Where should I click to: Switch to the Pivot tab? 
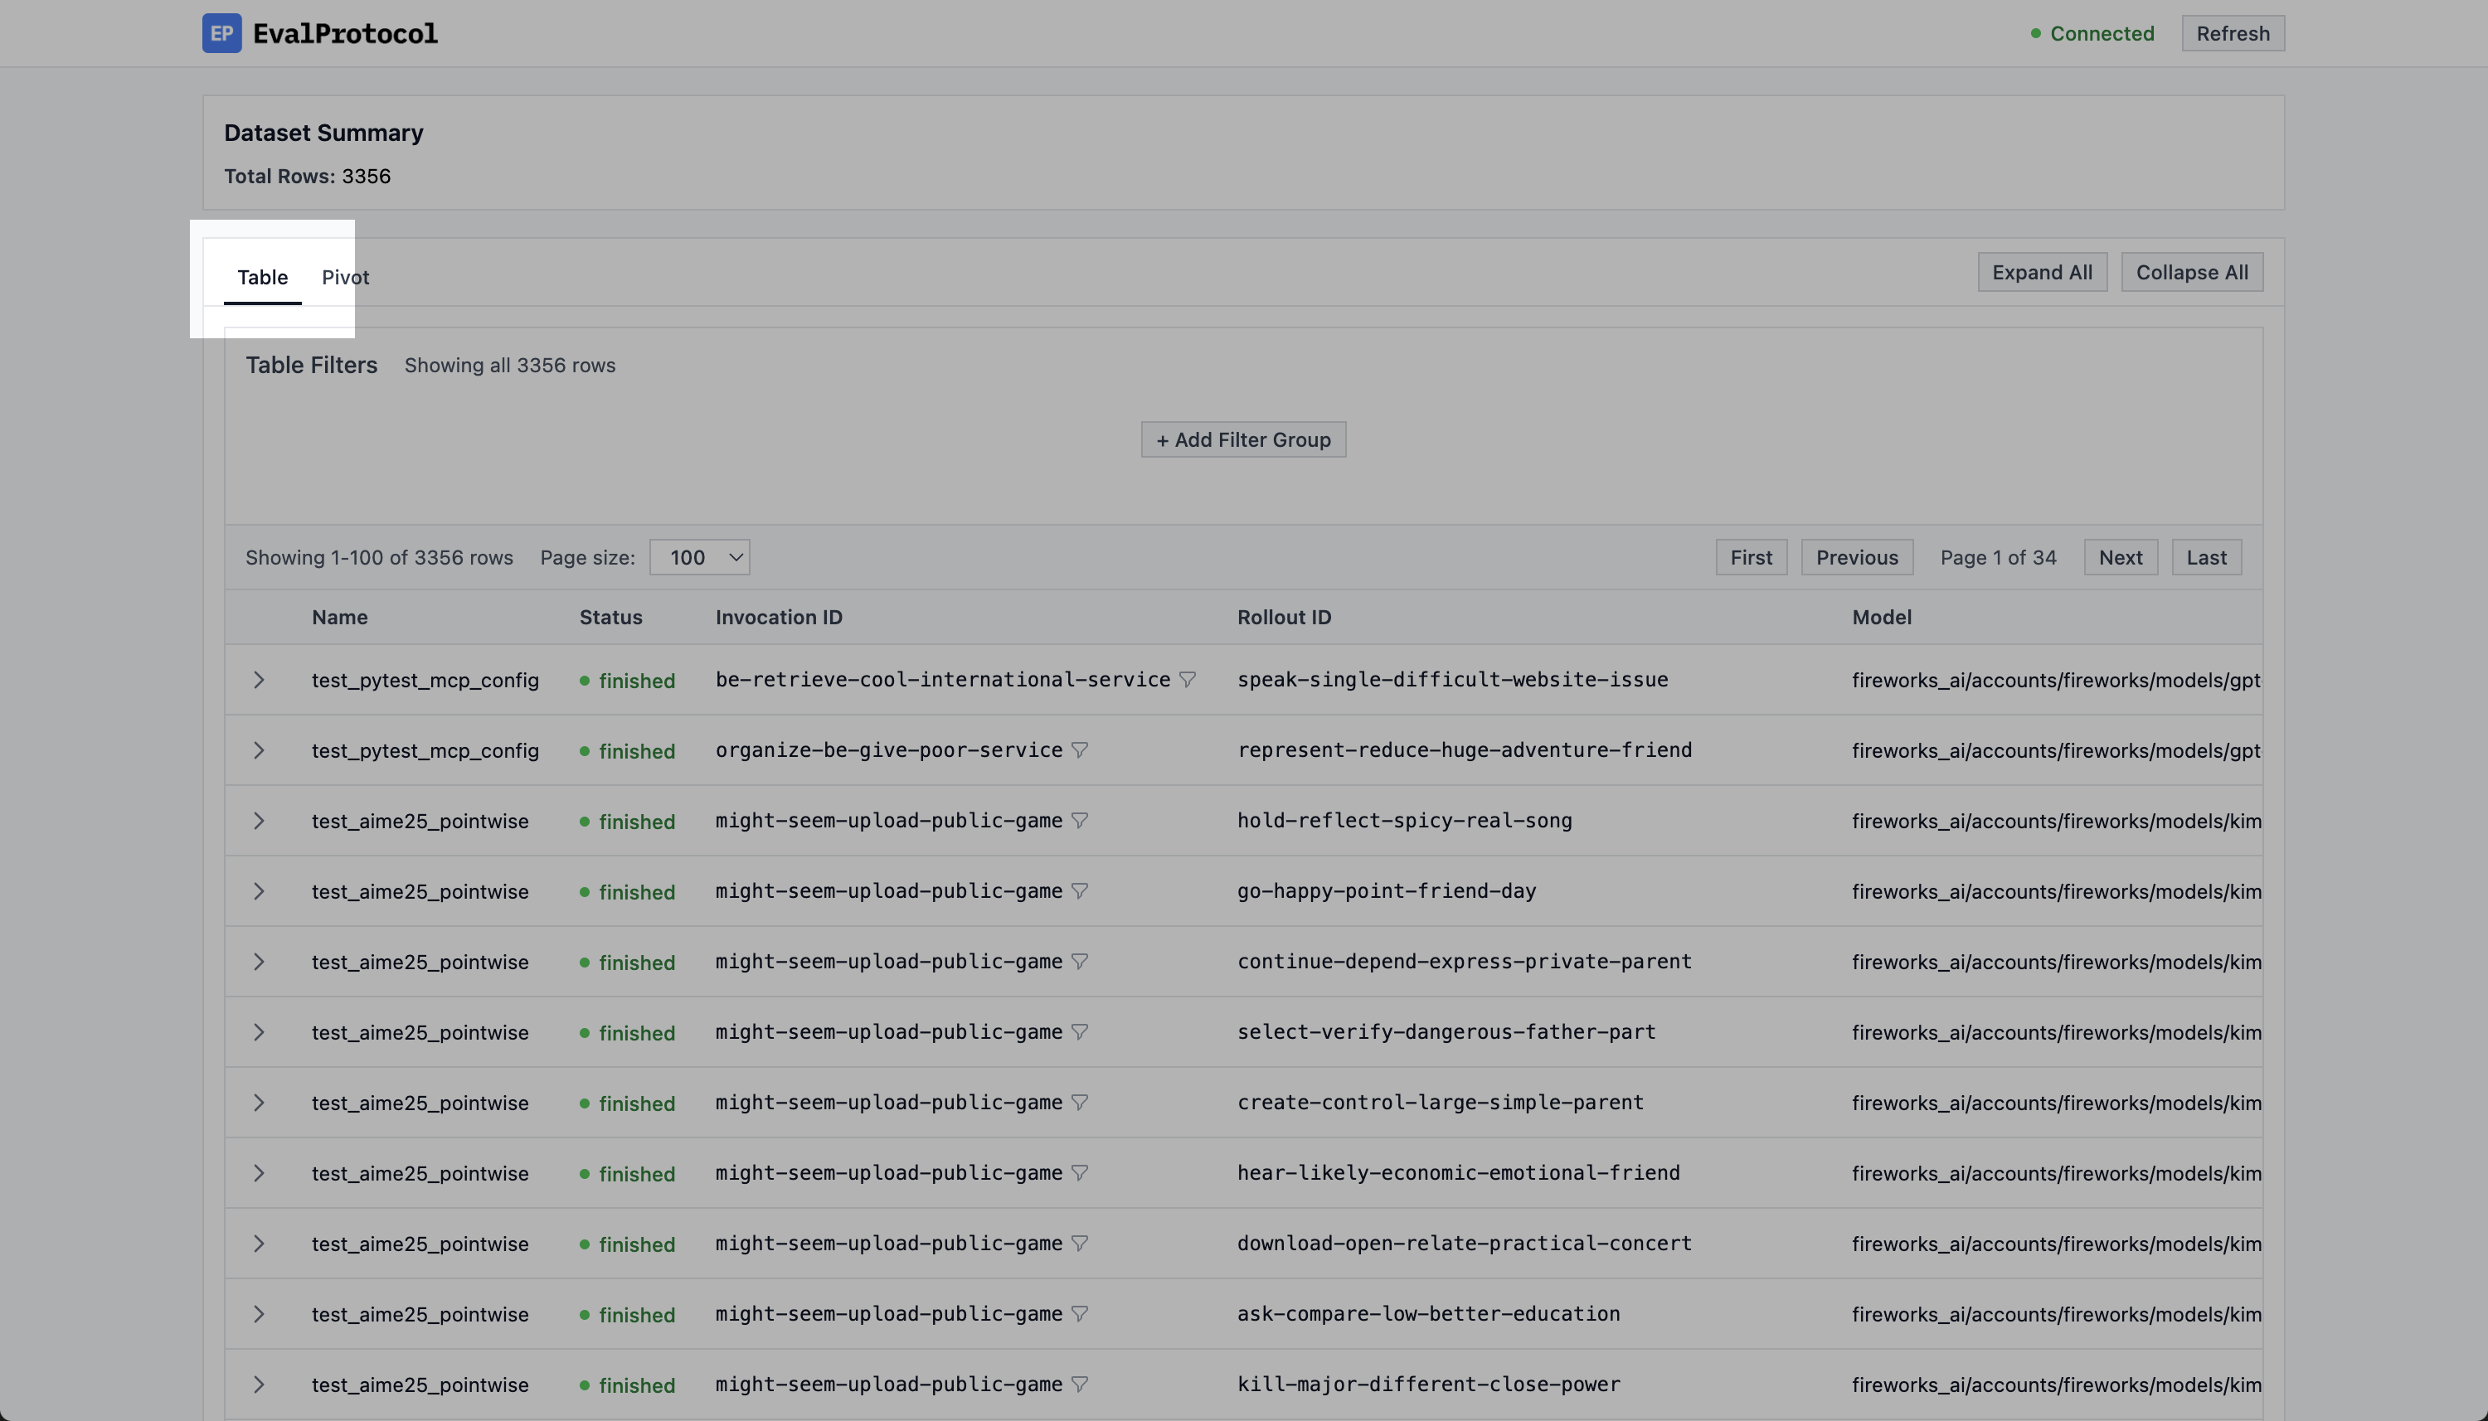[x=346, y=277]
